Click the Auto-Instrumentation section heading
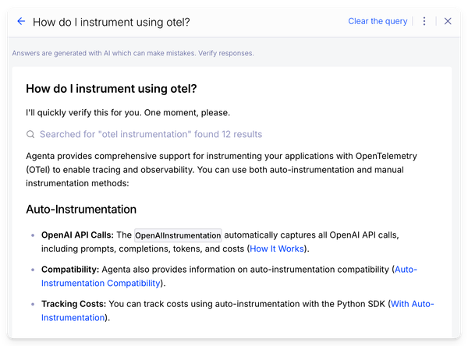The image size is (468, 346). pos(81,209)
